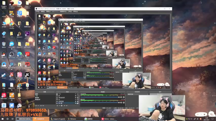The width and height of the screenshot is (216, 121).
Task: Open Project Zomboid shortcut on the desktop
Action: (x=12, y=5)
